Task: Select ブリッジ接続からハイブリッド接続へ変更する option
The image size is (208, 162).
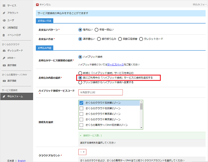Action: pos(80,83)
